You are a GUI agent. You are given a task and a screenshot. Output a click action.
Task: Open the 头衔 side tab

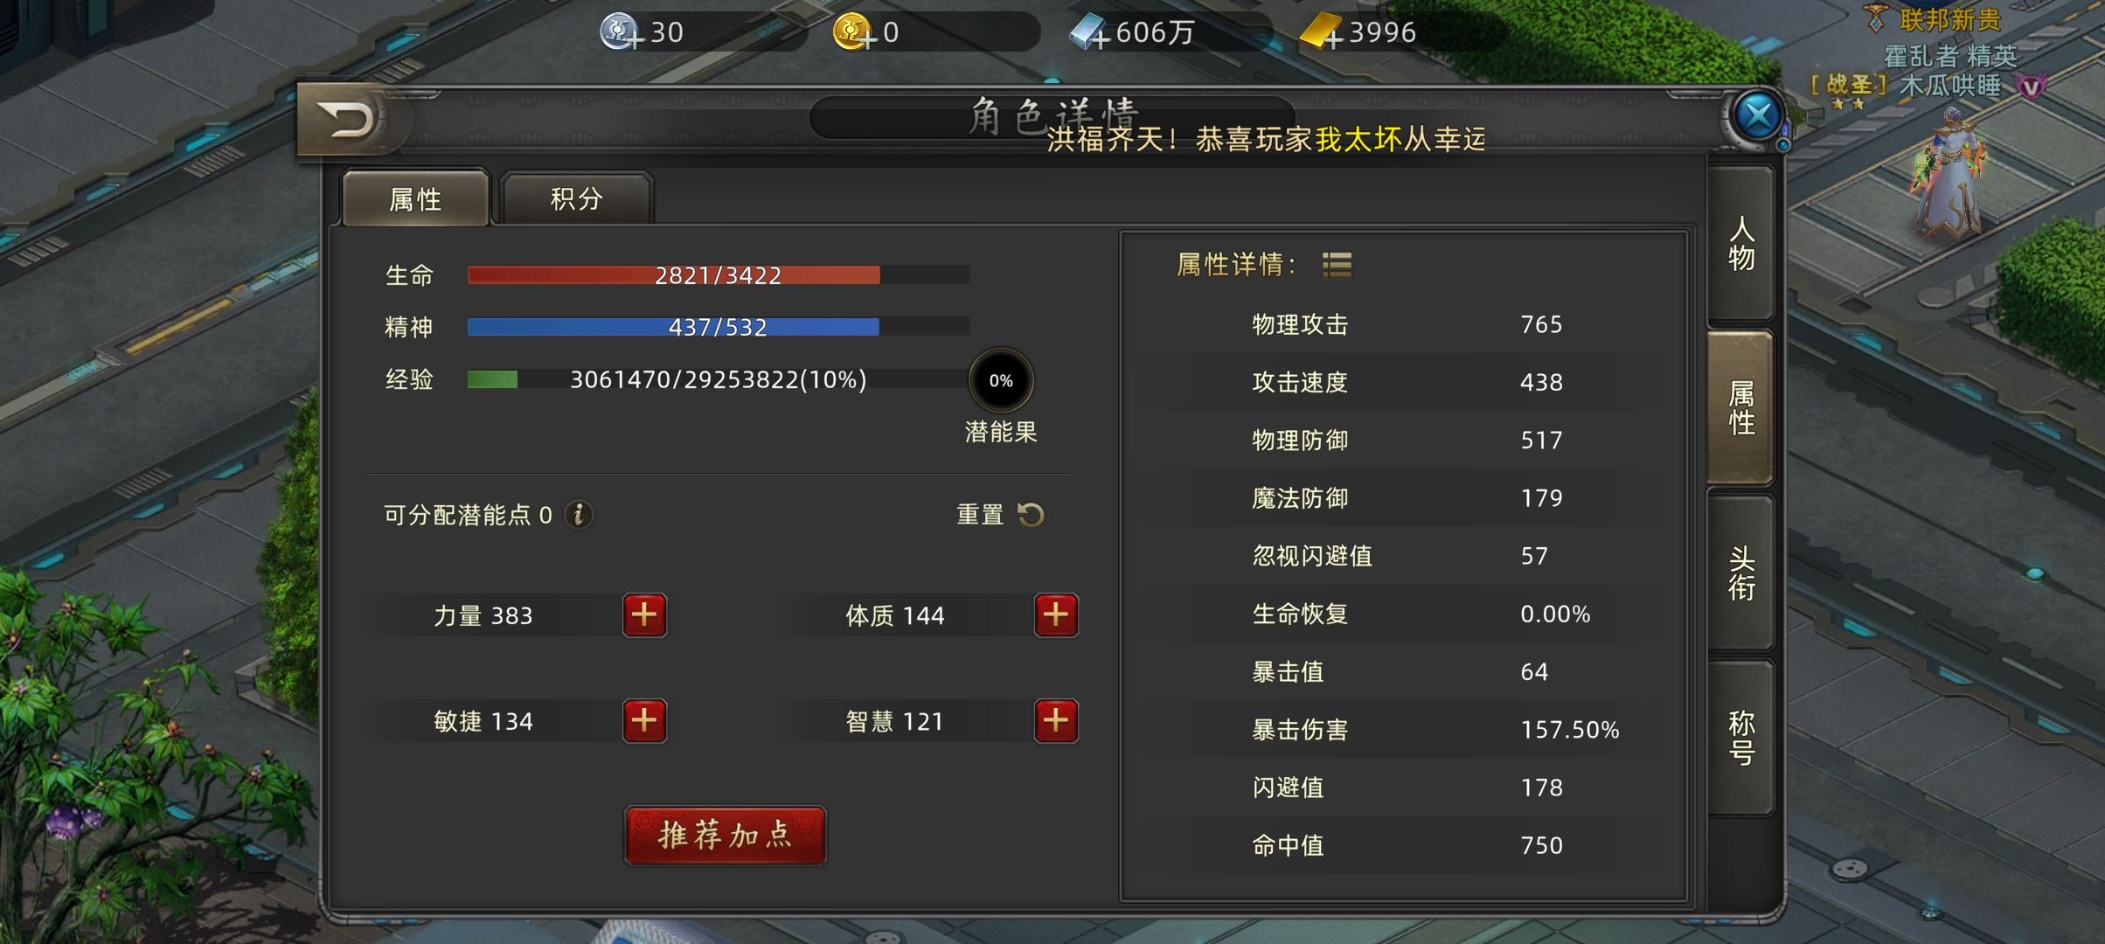(1740, 573)
